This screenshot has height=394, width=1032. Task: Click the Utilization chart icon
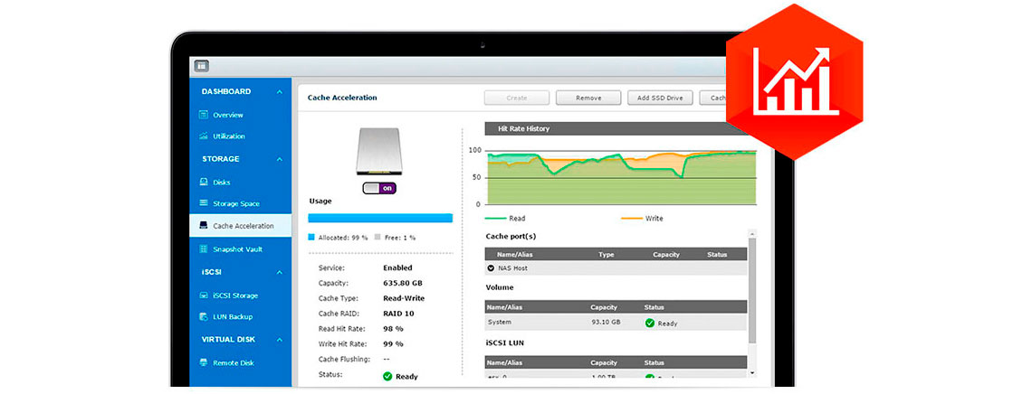coord(204,136)
